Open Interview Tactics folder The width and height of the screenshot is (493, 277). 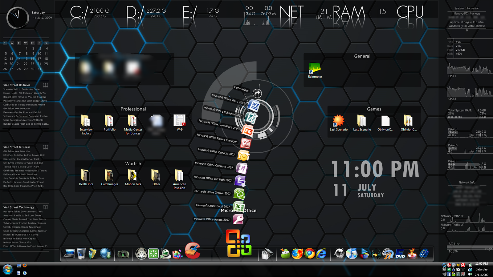click(x=86, y=125)
